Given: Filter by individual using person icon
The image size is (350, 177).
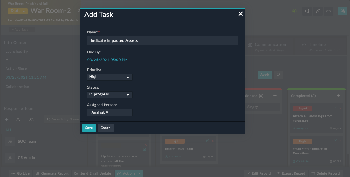Looking at the screenshot, I should pos(18,120).
